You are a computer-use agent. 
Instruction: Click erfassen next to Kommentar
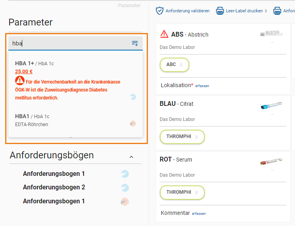click(199, 214)
